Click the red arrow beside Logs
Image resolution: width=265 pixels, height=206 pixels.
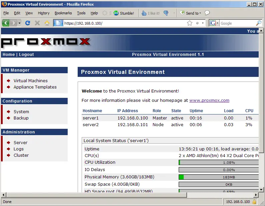8,149
